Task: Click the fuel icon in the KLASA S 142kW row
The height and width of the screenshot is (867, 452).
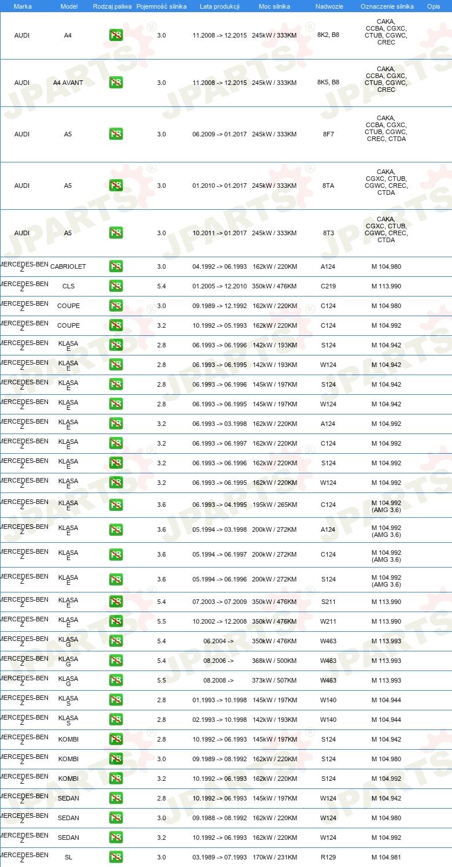Action: (116, 720)
